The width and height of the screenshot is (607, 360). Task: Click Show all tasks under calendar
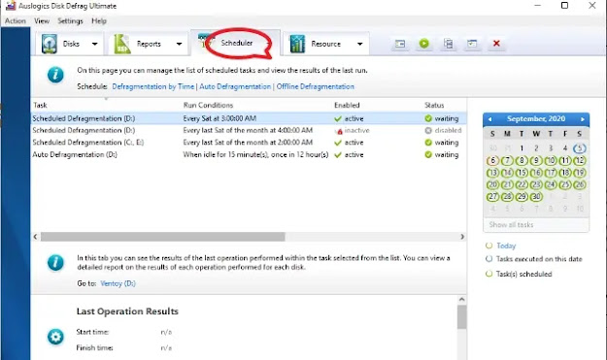tap(511, 225)
